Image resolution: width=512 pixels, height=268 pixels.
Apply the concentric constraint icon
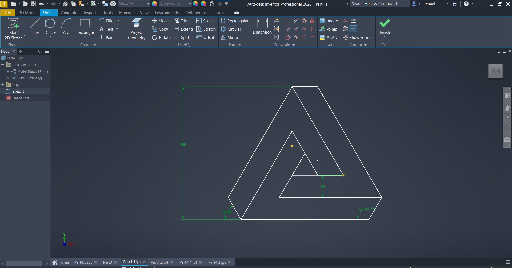click(x=304, y=21)
